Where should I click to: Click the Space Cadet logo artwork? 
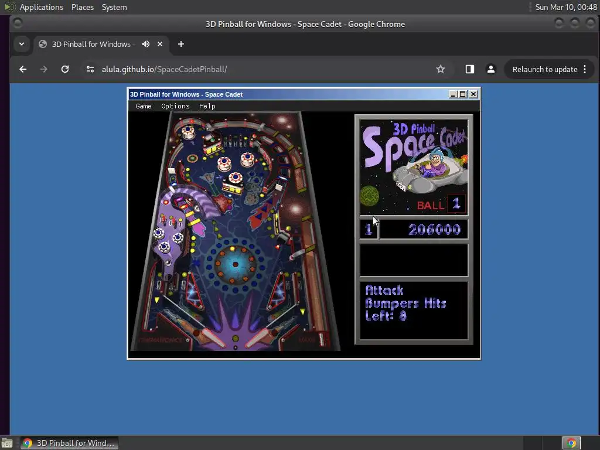414,168
